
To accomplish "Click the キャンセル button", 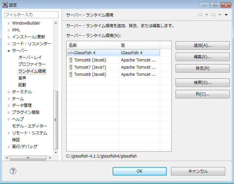I will pos(198,171).
